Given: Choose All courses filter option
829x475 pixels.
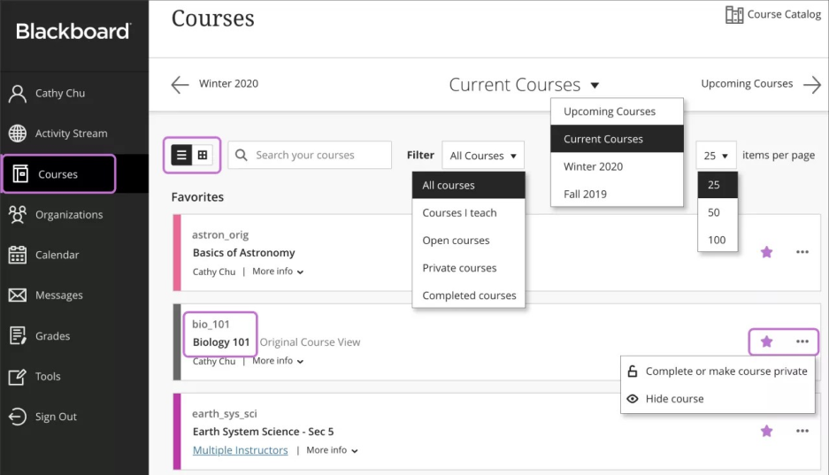Looking at the screenshot, I should (468, 186).
